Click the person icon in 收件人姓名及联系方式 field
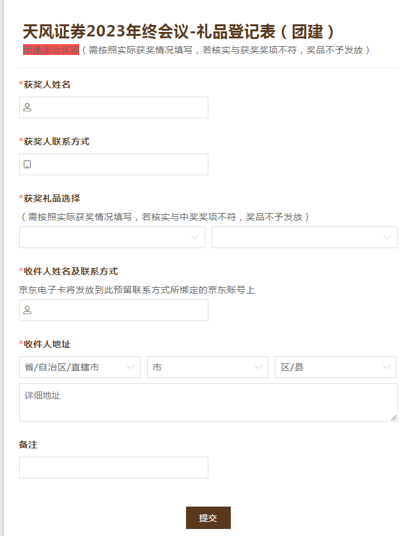 coord(27,310)
